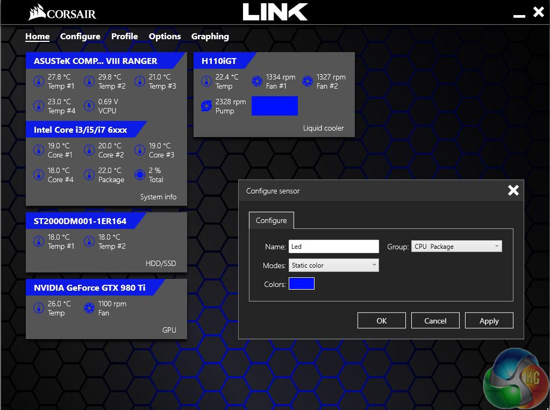Open the Configure menu
The width and height of the screenshot is (550, 410).
[x=80, y=37]
